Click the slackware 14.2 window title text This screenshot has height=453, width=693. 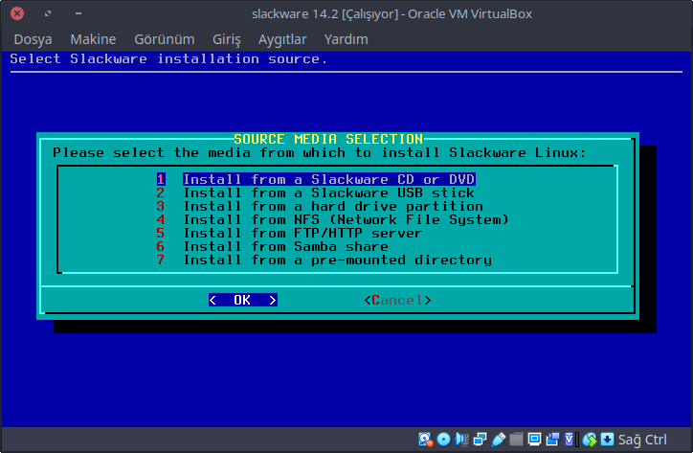(x=391, y=13)
